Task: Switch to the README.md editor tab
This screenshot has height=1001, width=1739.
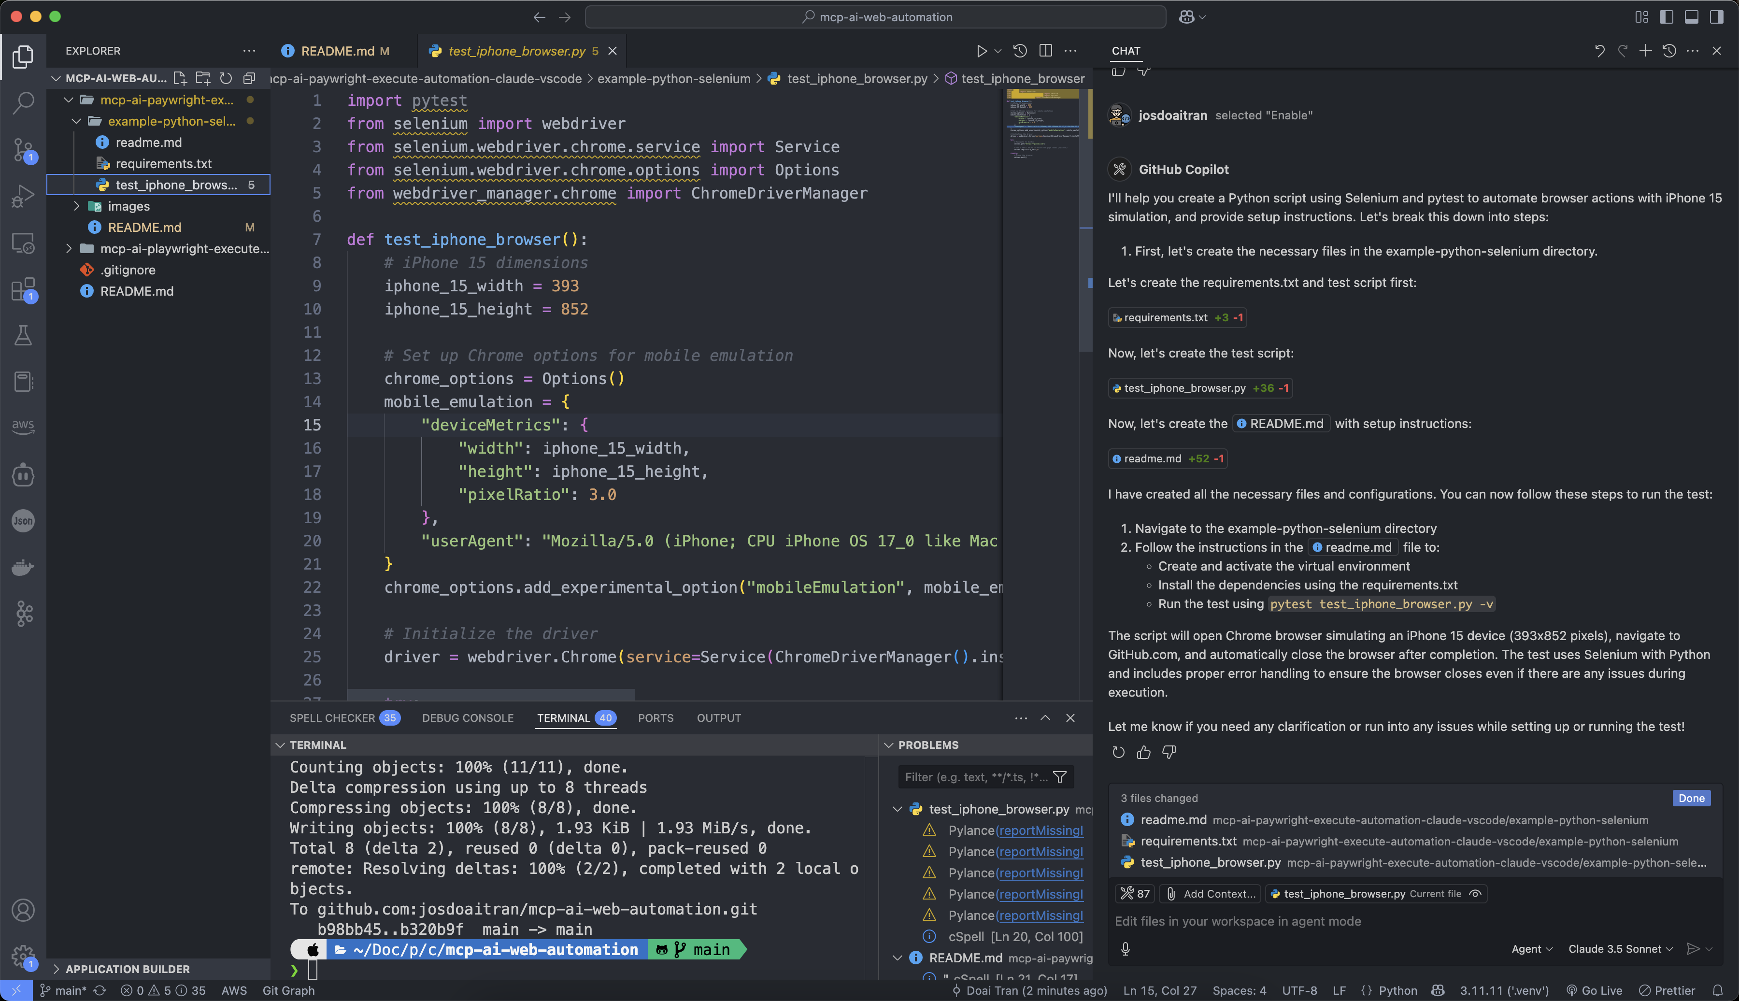Action: [344, 51]
